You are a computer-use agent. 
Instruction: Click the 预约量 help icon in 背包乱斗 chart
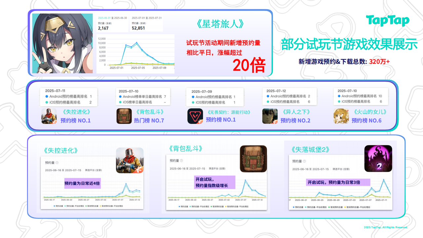[182, 161]
